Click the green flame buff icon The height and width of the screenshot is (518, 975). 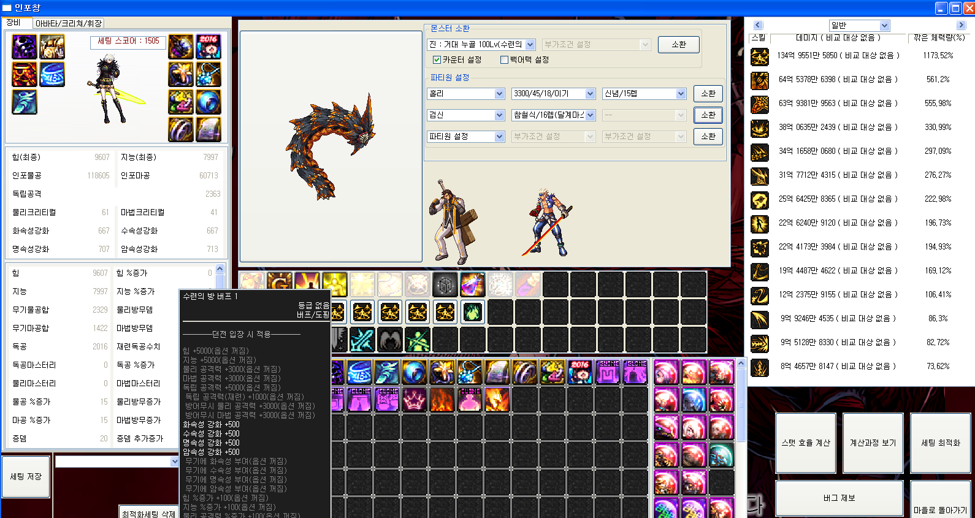click(x=473, y=312)
